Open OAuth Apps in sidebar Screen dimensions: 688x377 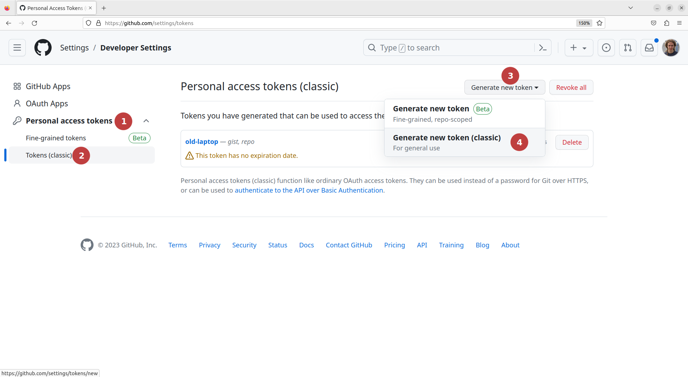(47, 103)
